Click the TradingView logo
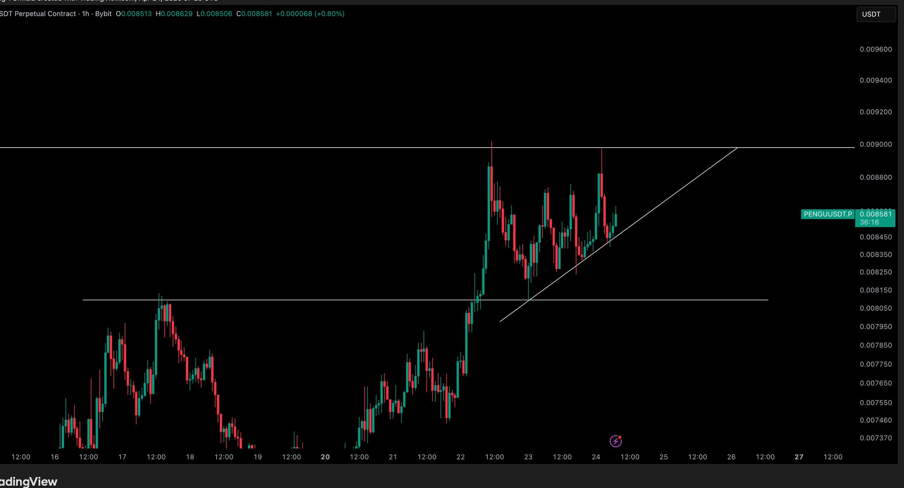The width and height of the screenshot is (904, 488). pyautogui.click(x=28, y=481)
